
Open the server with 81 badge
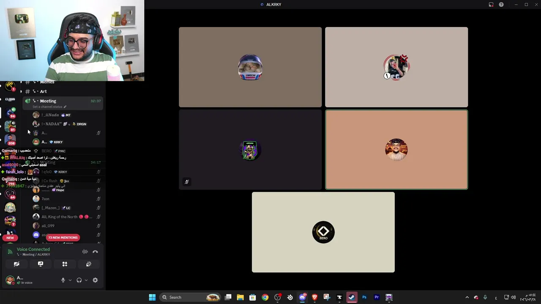point(10,126)
